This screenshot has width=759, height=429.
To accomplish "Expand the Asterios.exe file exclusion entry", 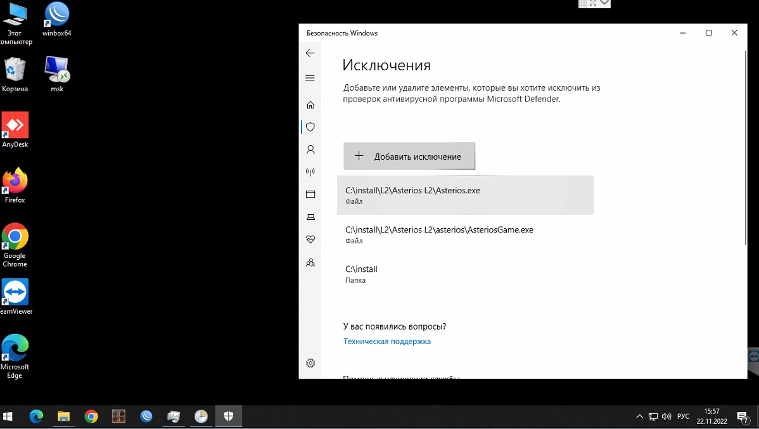I will [x=465, y=195].
